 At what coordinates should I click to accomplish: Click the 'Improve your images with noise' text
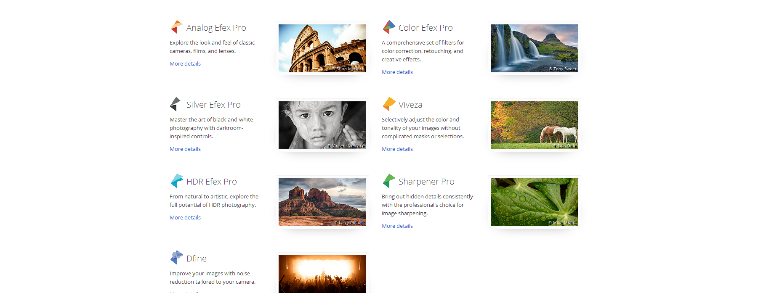pos(213,278)
